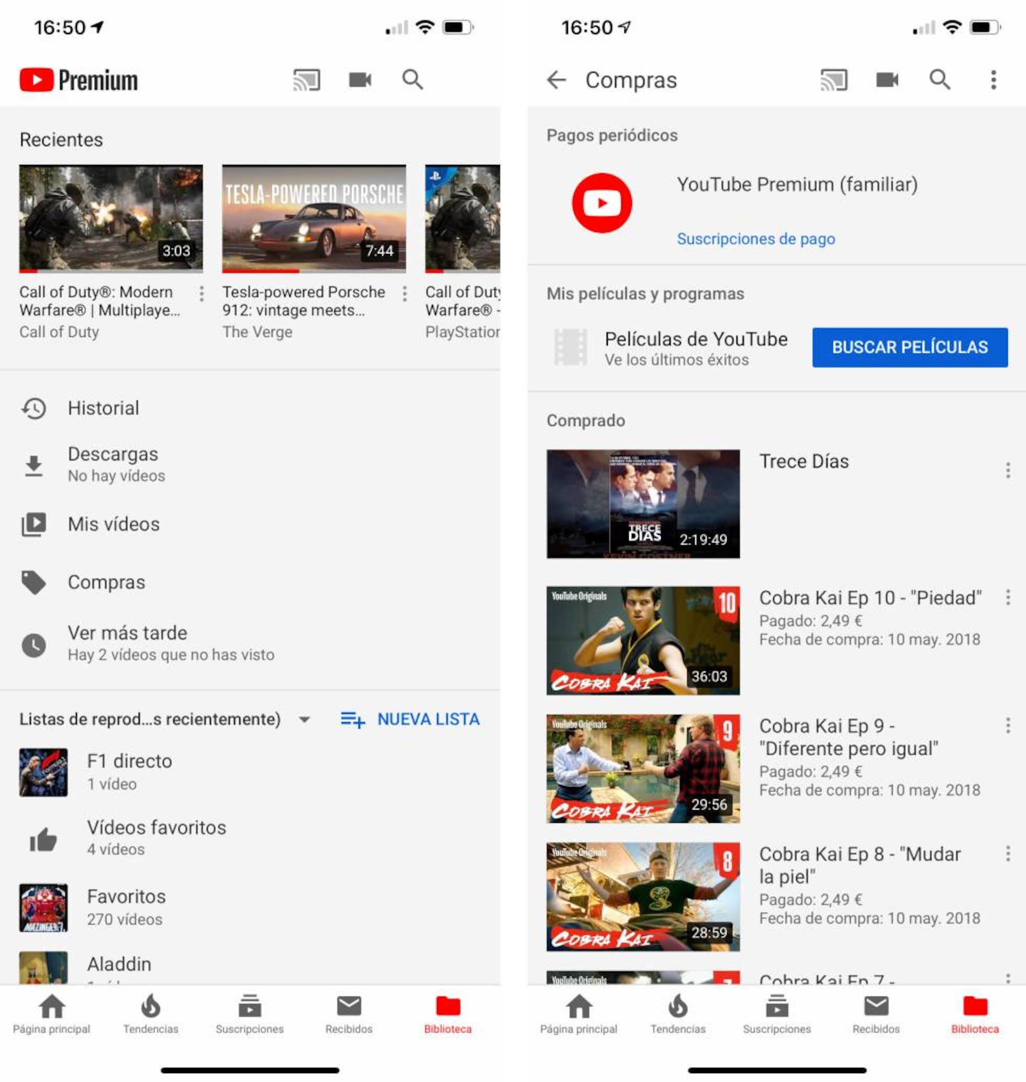Play the Call of Duty Multiplayer thumbnail

(x=111, y=218)
